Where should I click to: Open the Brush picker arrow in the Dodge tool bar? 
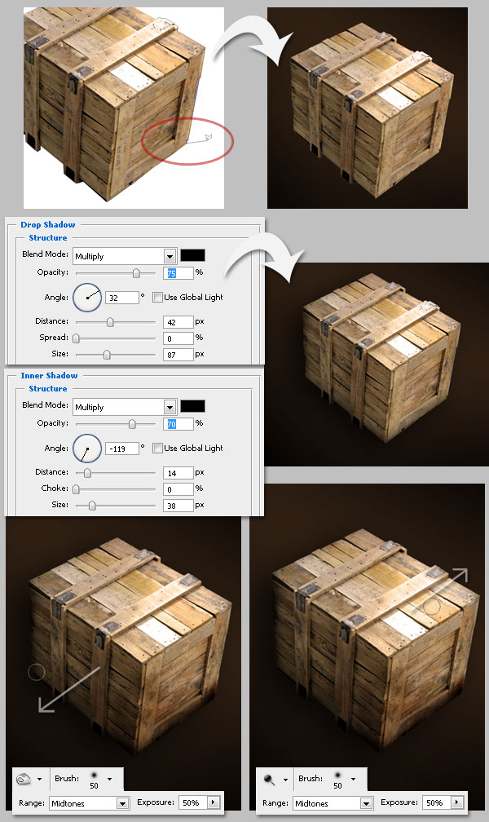pyautogui.click(x=353, y=779)
